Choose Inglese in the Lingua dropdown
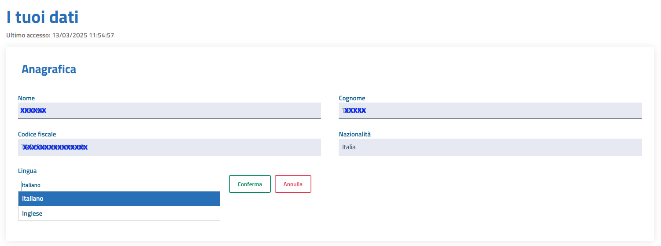661x246 pixels. point(119,213)
